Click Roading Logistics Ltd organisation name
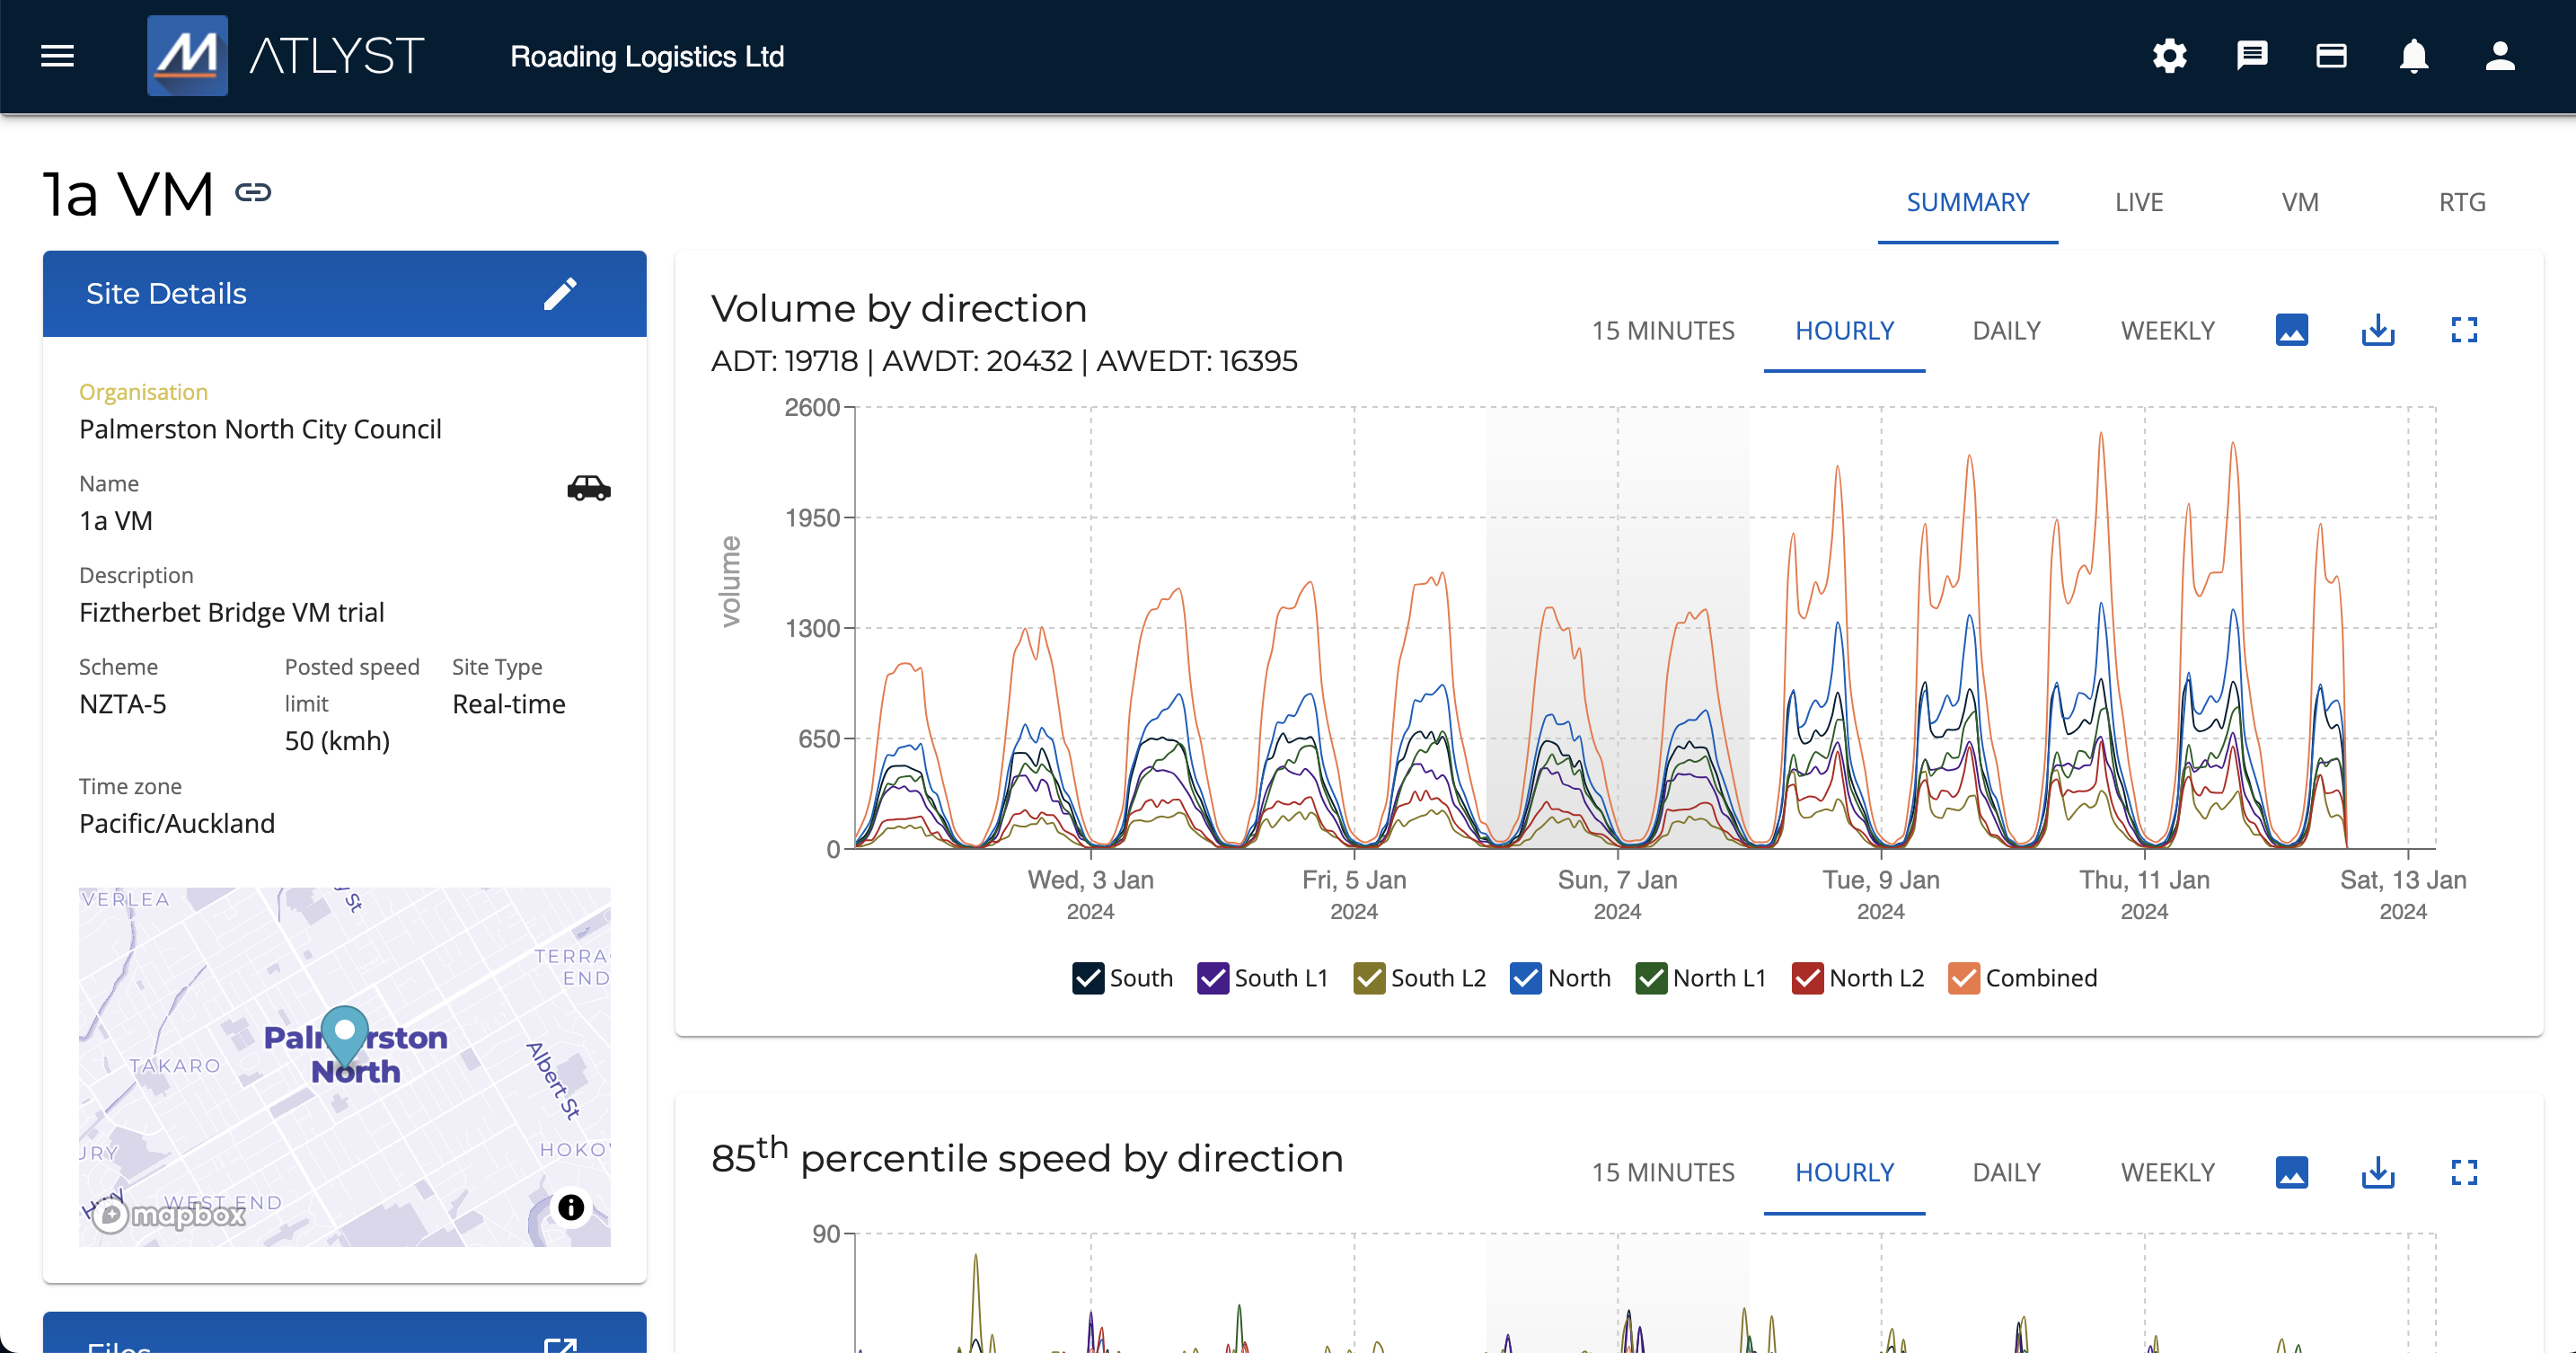 (647, 56)
